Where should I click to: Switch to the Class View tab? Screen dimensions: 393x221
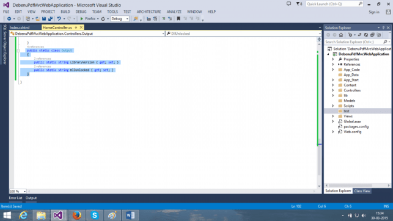pos(362,191)
